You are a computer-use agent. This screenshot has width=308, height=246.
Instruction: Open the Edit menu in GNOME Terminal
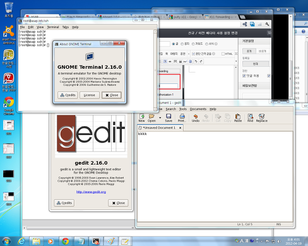coord(31,27)
